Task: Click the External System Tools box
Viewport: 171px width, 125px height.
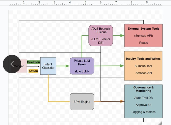Action: click(143, 35)
